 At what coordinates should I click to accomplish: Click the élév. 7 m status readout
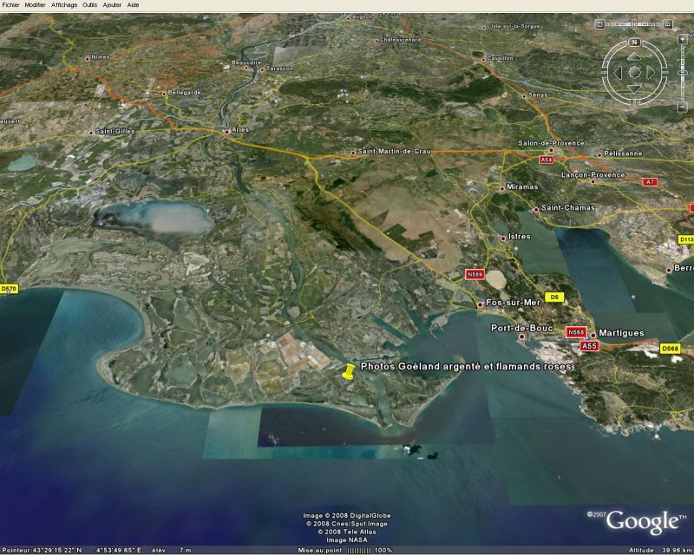coord(172,550)
